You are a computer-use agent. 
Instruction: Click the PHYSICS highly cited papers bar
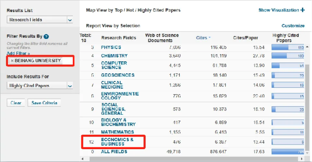pyautogui.click(x=288, y=47)
